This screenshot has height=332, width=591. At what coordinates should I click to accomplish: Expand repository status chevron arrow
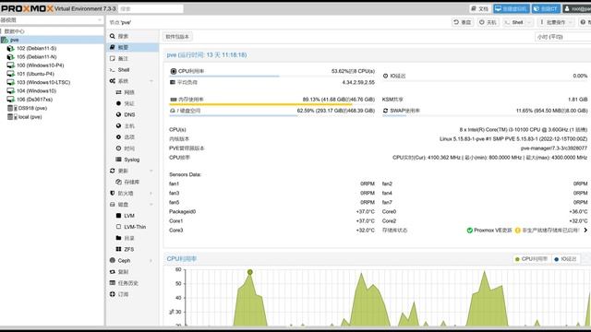coord(585,230)
